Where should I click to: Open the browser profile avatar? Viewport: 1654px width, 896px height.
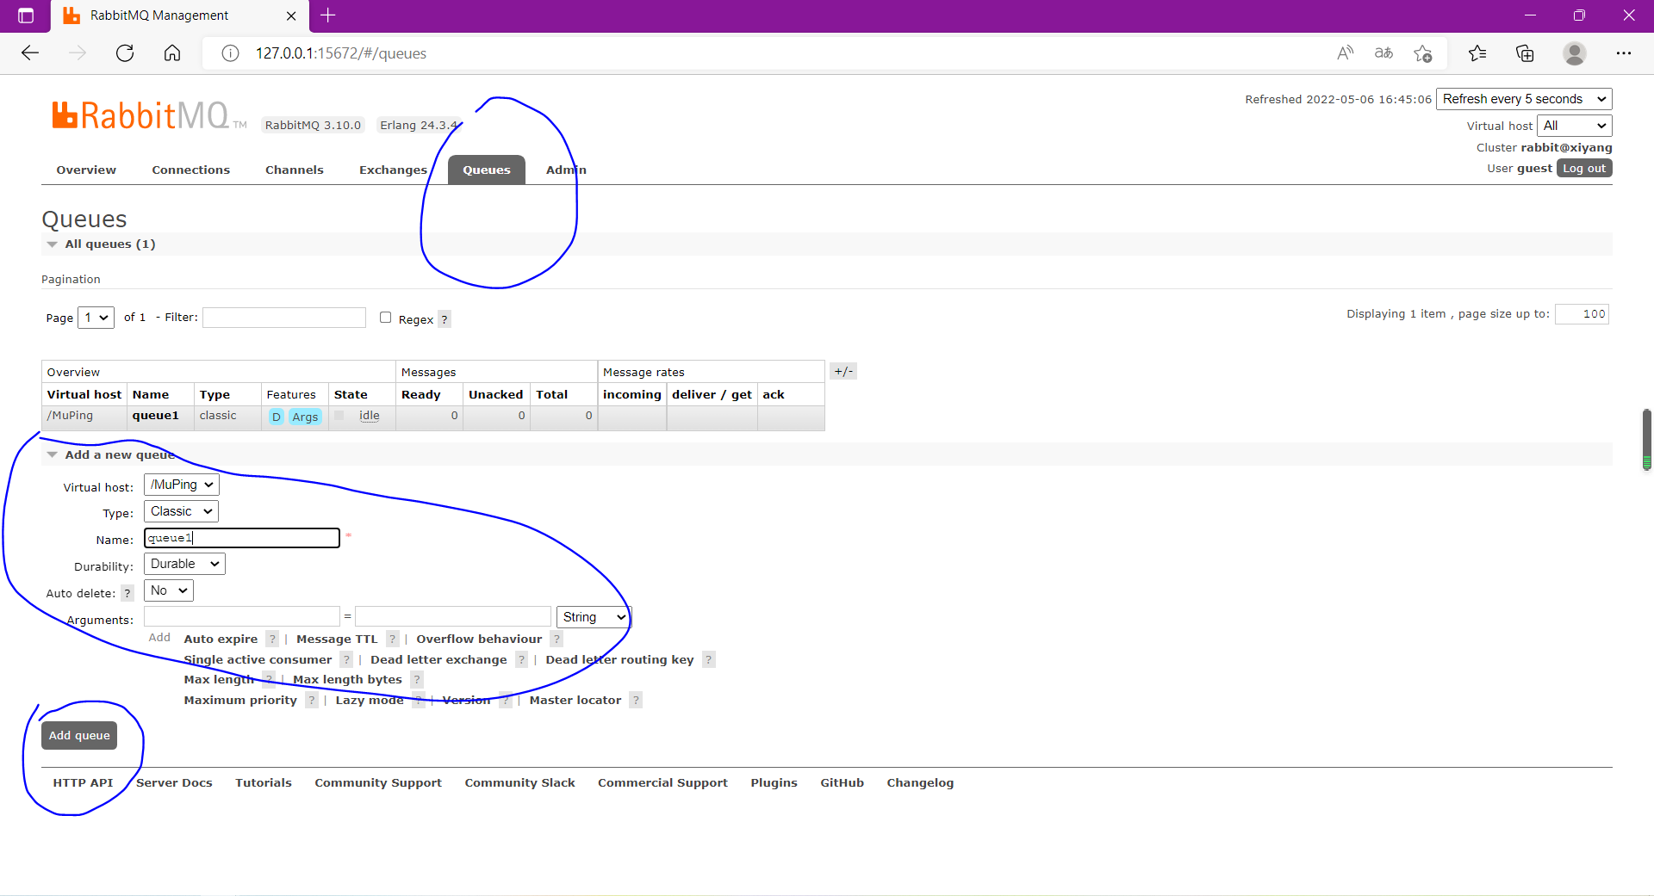[1575, 53]
